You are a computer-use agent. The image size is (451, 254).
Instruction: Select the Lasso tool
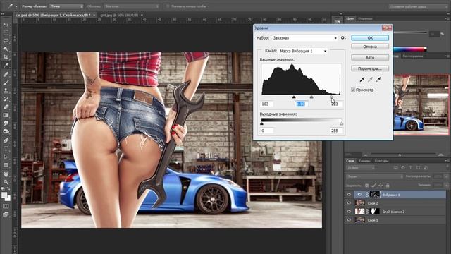[x=6, y=41]
